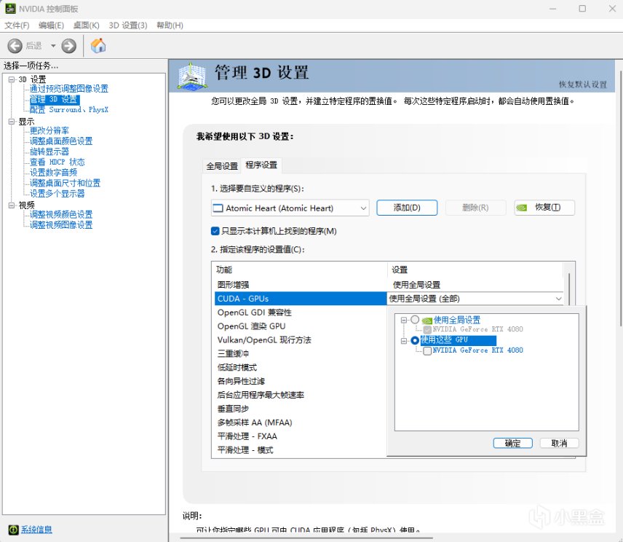The height and width of the screenshot is (542, 623).
Task: Toggle 只显示本计算机上找到的程序 checkbox
Action: click(x=215, y=231)
